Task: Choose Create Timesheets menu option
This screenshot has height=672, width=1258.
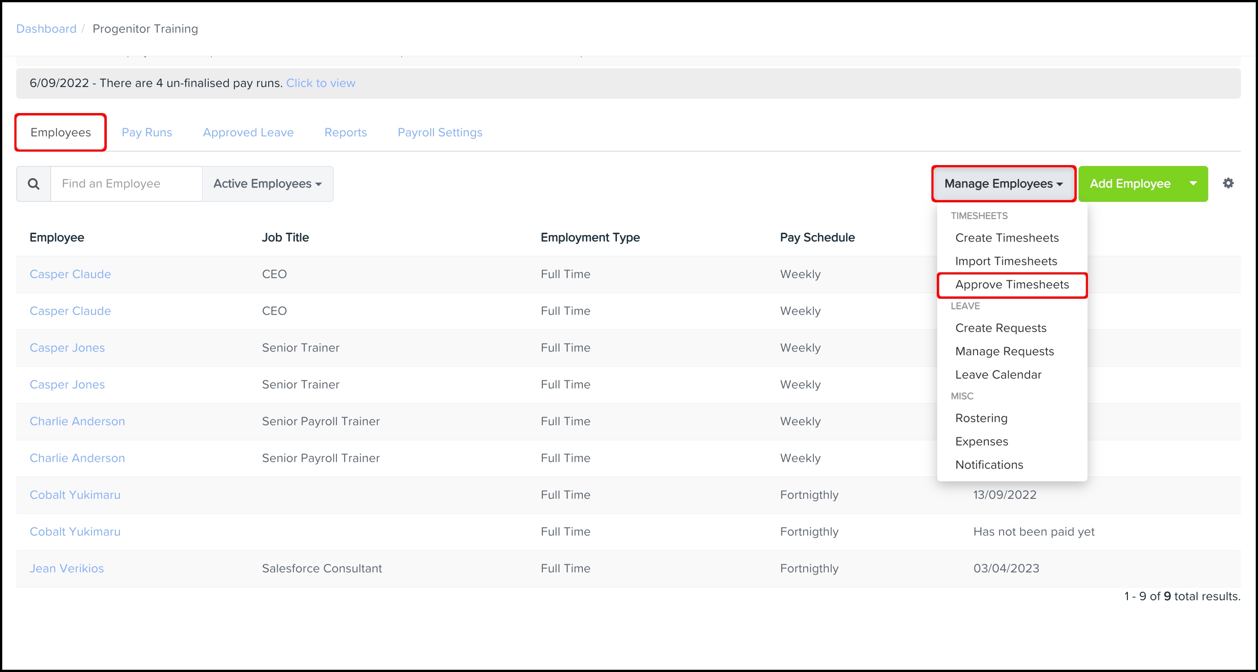Action: pyautogui.click(x=1006, y=238)
